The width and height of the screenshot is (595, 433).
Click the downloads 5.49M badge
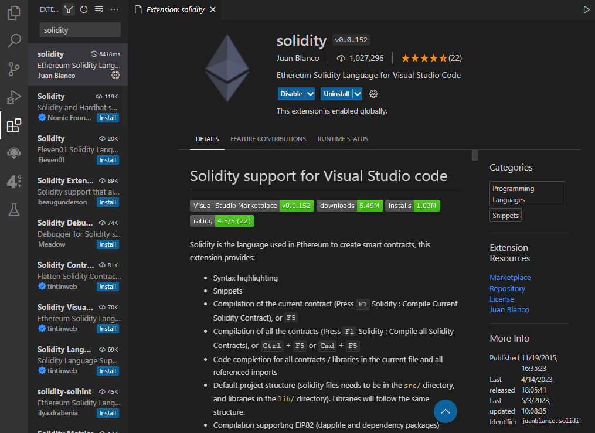[x=350, y=206]
